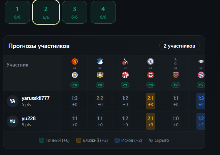This screenshot has width=220, height=155.
Task: Click the Bayern Munich logo
Action: click(201, 75)
